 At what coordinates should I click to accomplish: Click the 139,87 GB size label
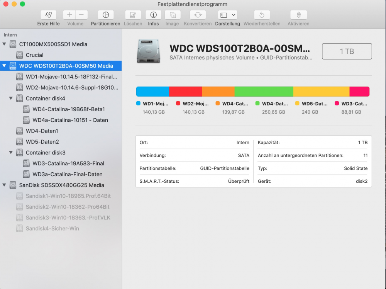tap(234, 112)
